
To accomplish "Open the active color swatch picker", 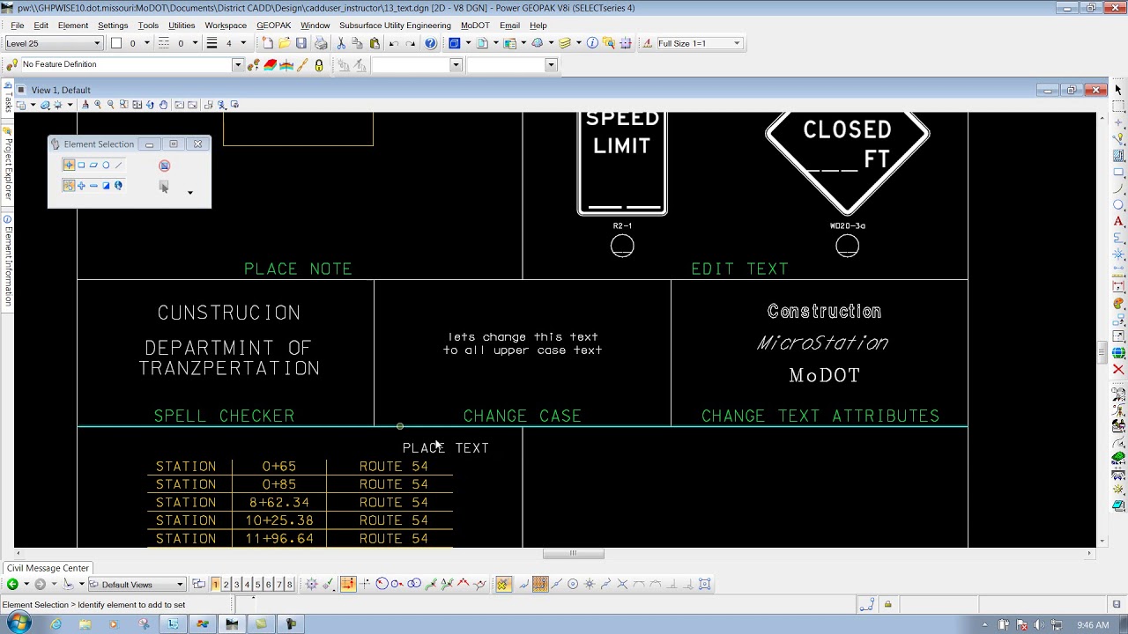I will (x=116, y=43).
